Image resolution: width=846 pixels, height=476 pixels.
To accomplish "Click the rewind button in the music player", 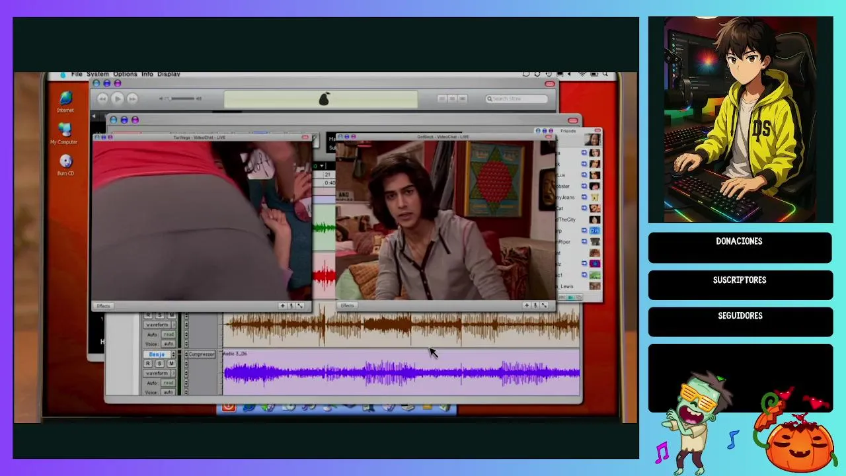I will (102, 99).
